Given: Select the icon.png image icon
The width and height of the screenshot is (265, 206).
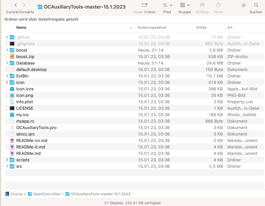Looking at the screenshot, I should pos(12,95).
